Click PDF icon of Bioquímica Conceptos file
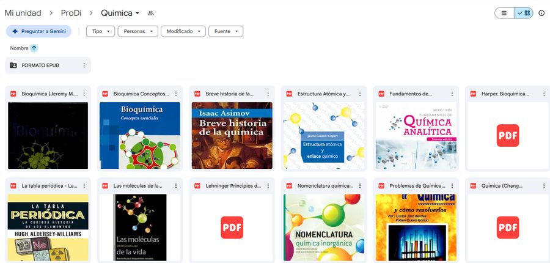Image resolution: width=550 pixels, height=263 pixels. [x=105, y=94]
